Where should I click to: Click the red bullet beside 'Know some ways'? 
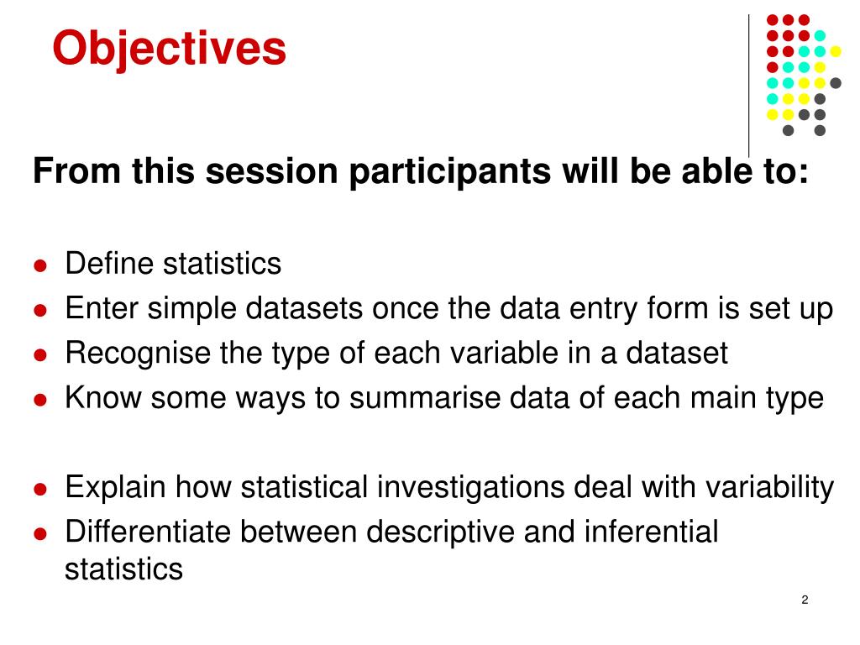[40, 401]
